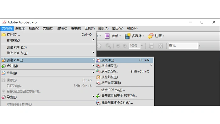Screen dimensions: 220x124
Task: Click the 从网页(W) globe icon
Action: coord(98,72)
